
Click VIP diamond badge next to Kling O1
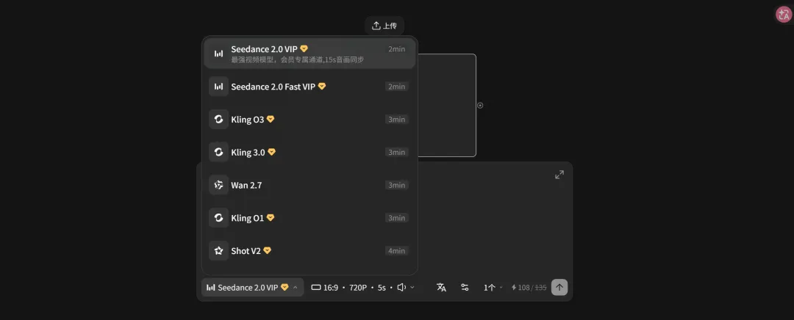pos(271,218)
